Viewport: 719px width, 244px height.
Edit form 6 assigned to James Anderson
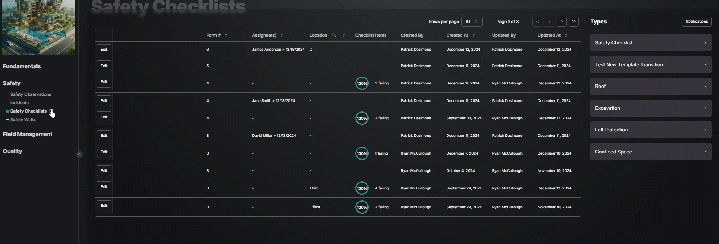tap(104, 50)
